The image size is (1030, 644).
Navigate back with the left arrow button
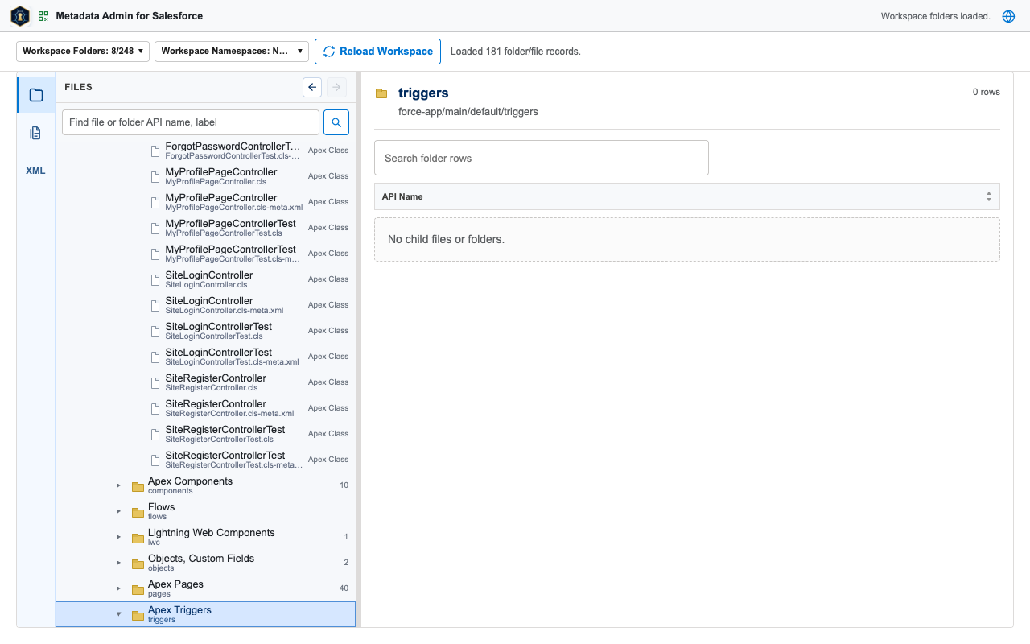pyautogui.click(x=312, y=87)
